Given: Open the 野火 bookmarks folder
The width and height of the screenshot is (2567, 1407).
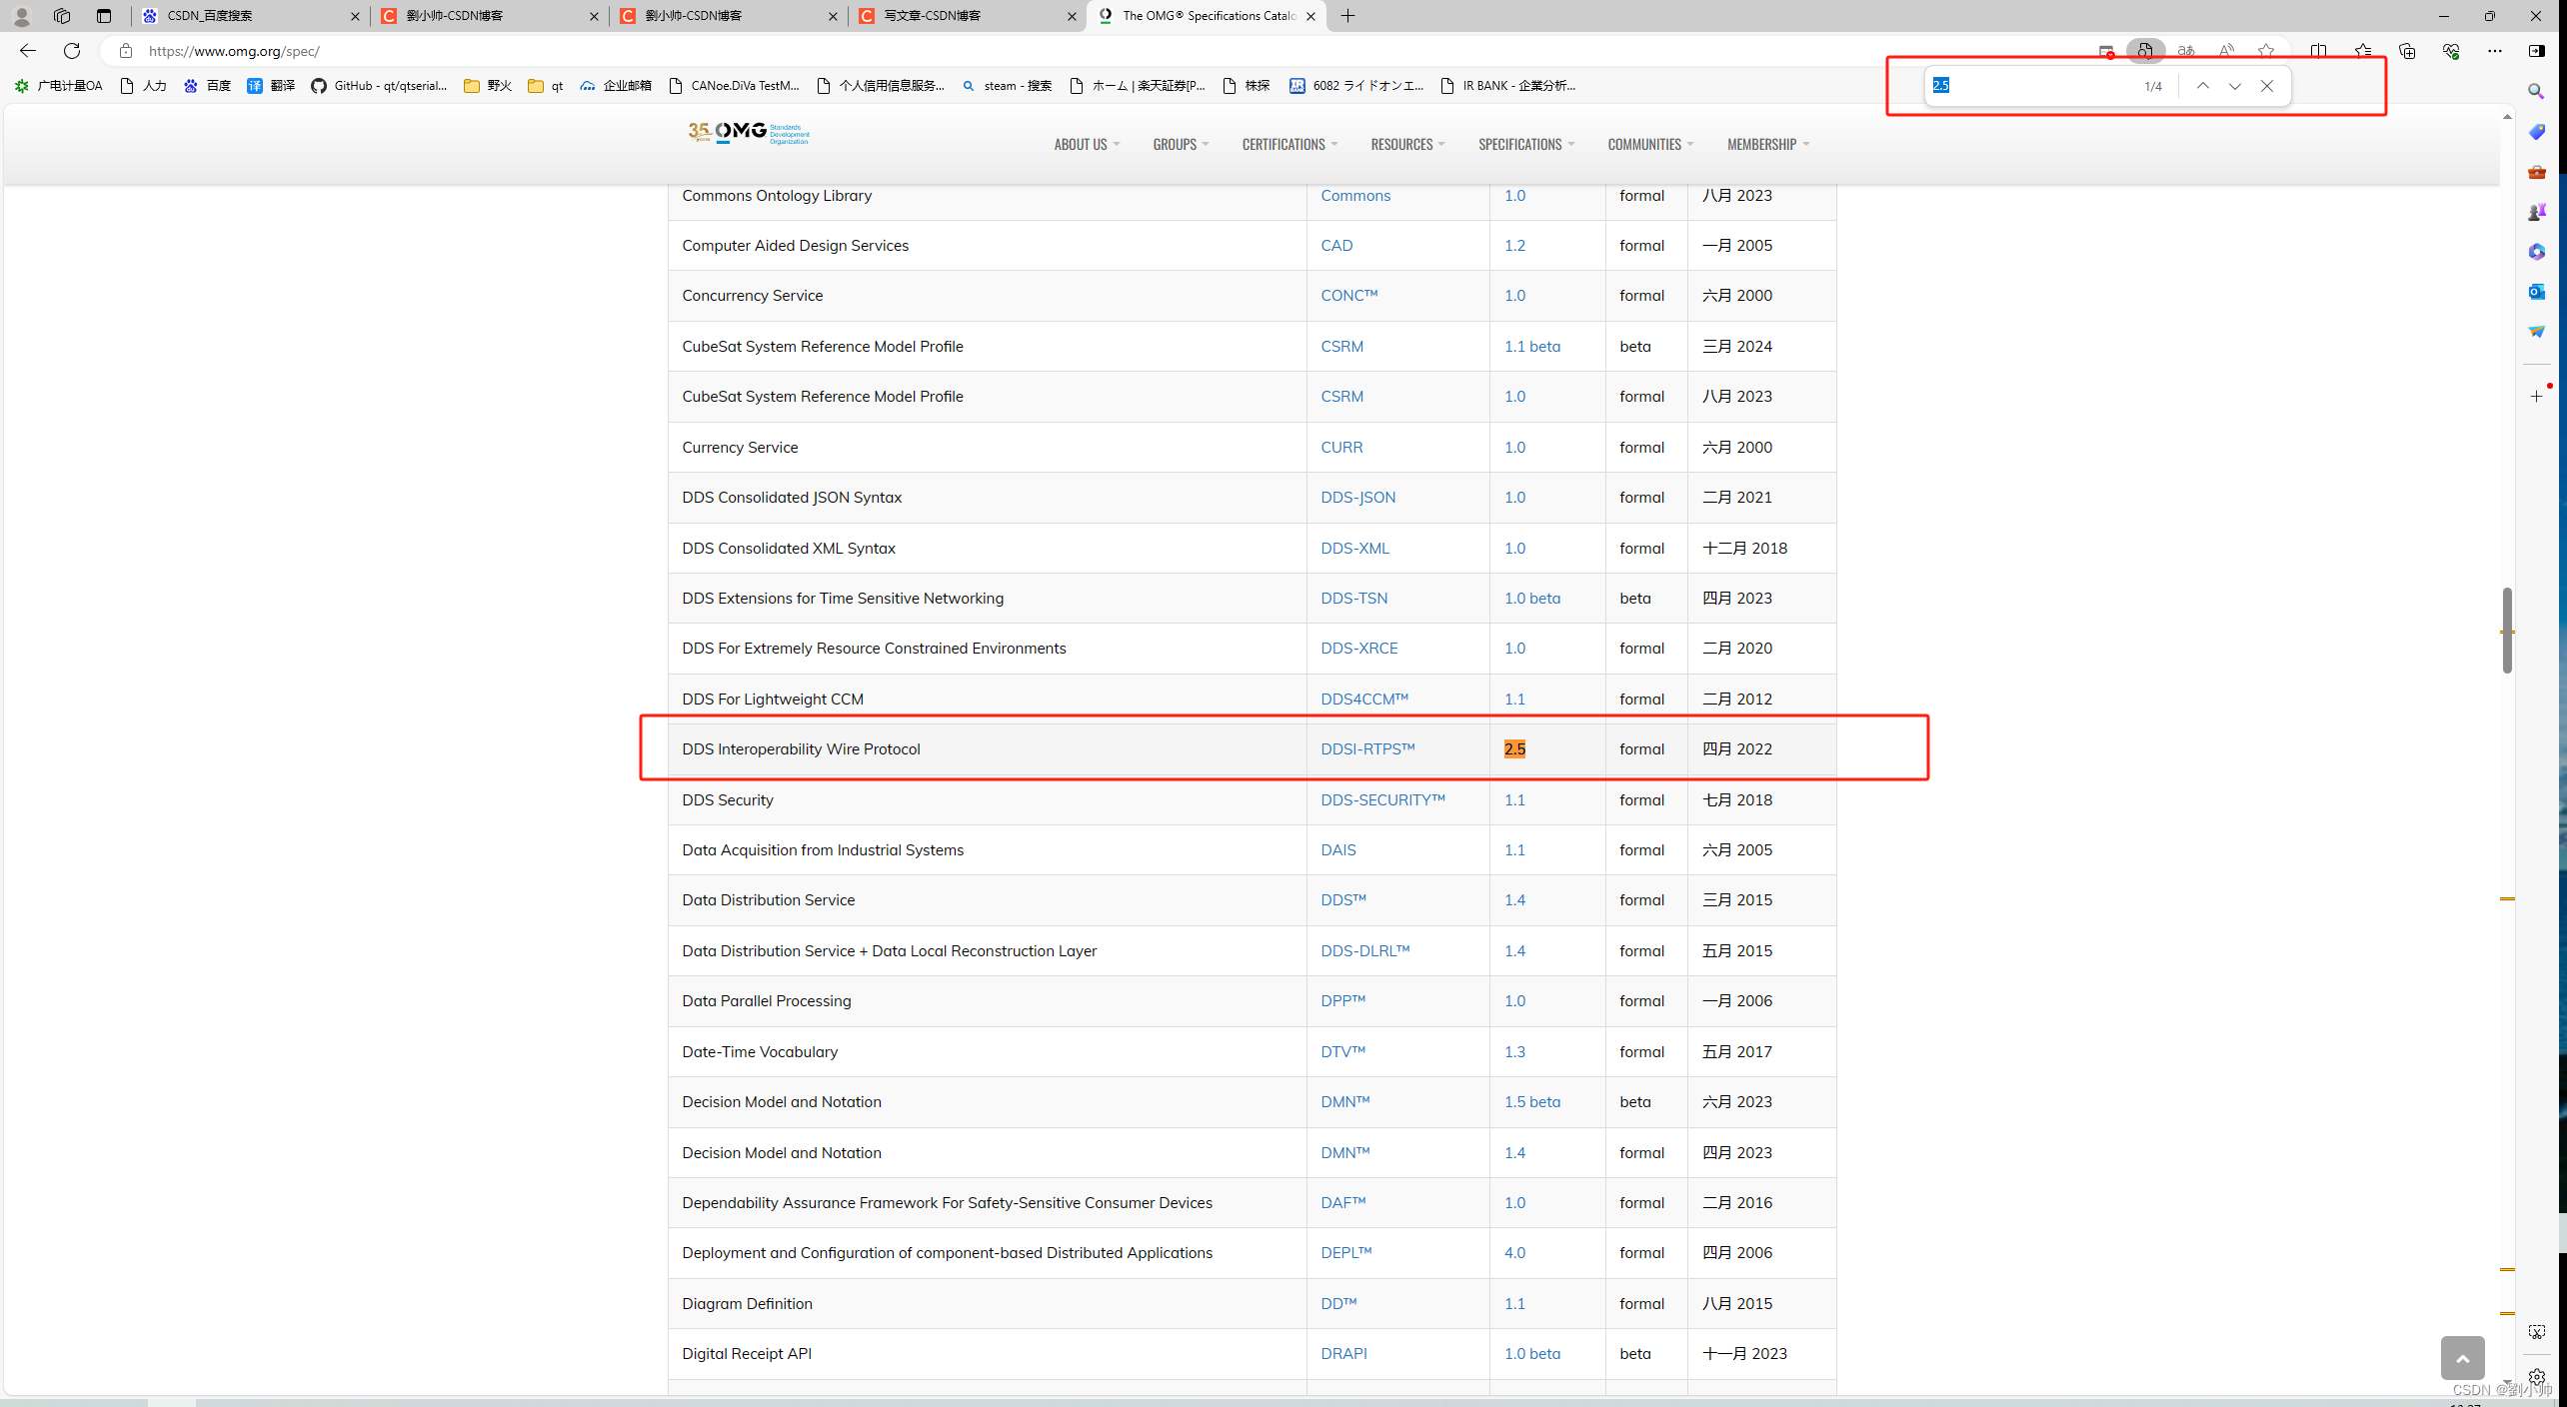Looking at the screenshot, I should (488, 86).
